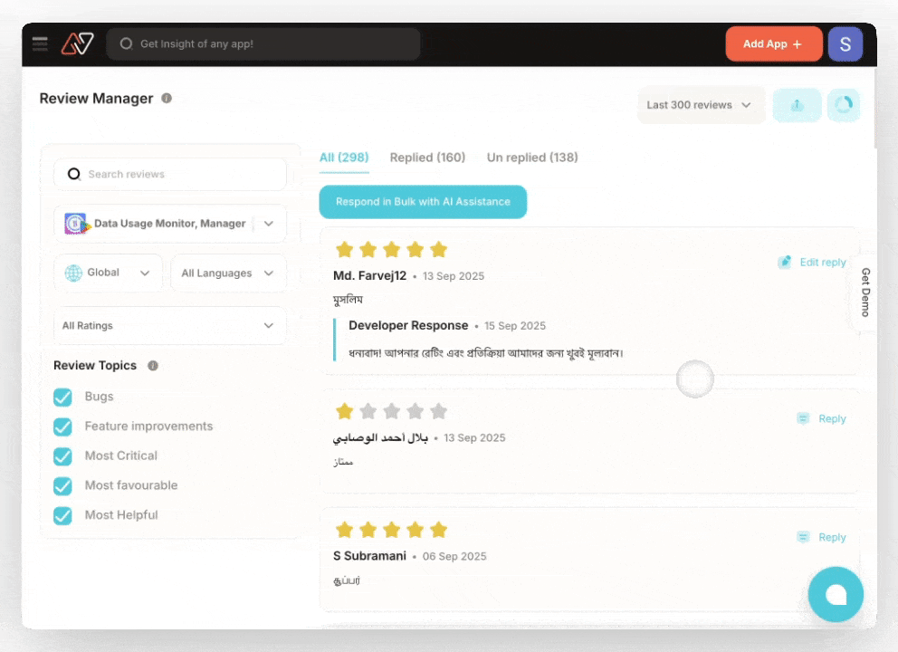Image resolution: width=898 pixels, height=652 pixels.
Task: Click Respond in Bulk with AI Assistance
Action: point(422,201)
